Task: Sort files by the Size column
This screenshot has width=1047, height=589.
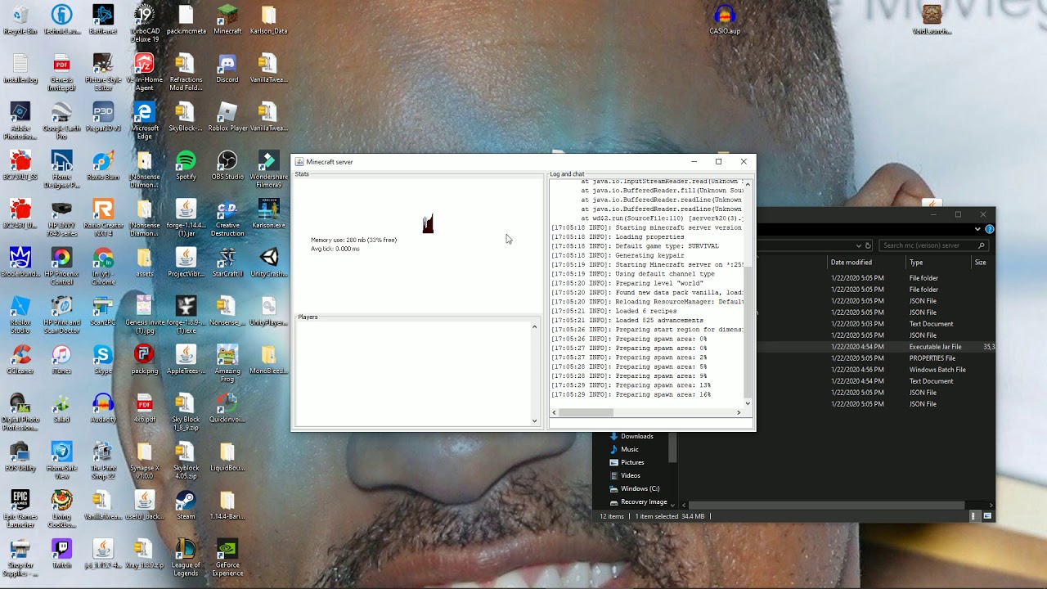Action: coord(980,263)
